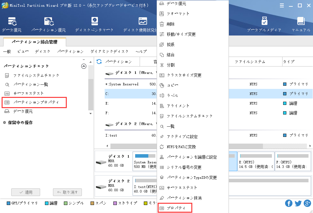
Task: Collapse the パーティションチェック panel
Action: [84, 66]
